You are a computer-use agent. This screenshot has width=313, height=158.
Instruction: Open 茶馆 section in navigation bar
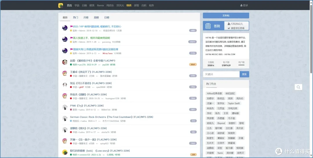(x=136, y=6)
